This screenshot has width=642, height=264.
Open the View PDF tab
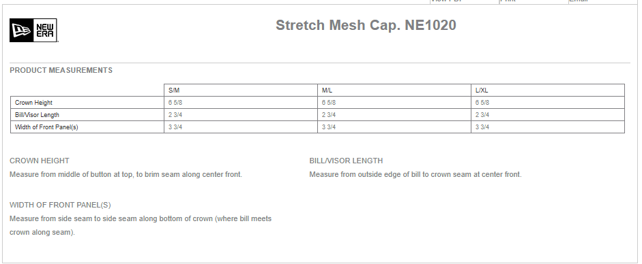point(464,1)
